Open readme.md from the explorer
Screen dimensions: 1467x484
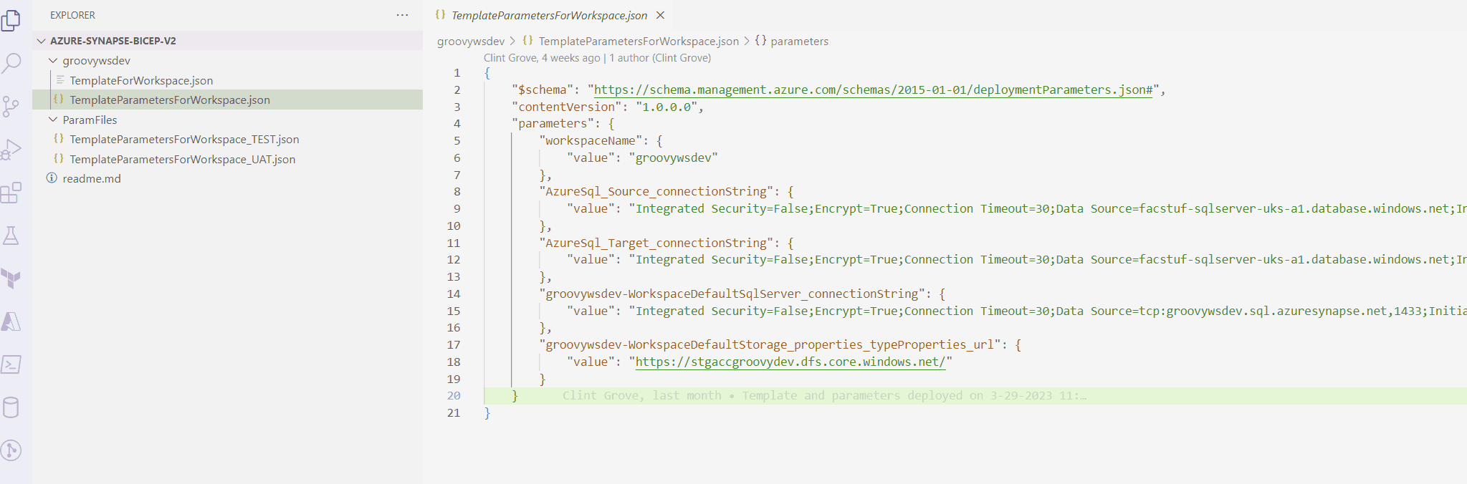92,178
